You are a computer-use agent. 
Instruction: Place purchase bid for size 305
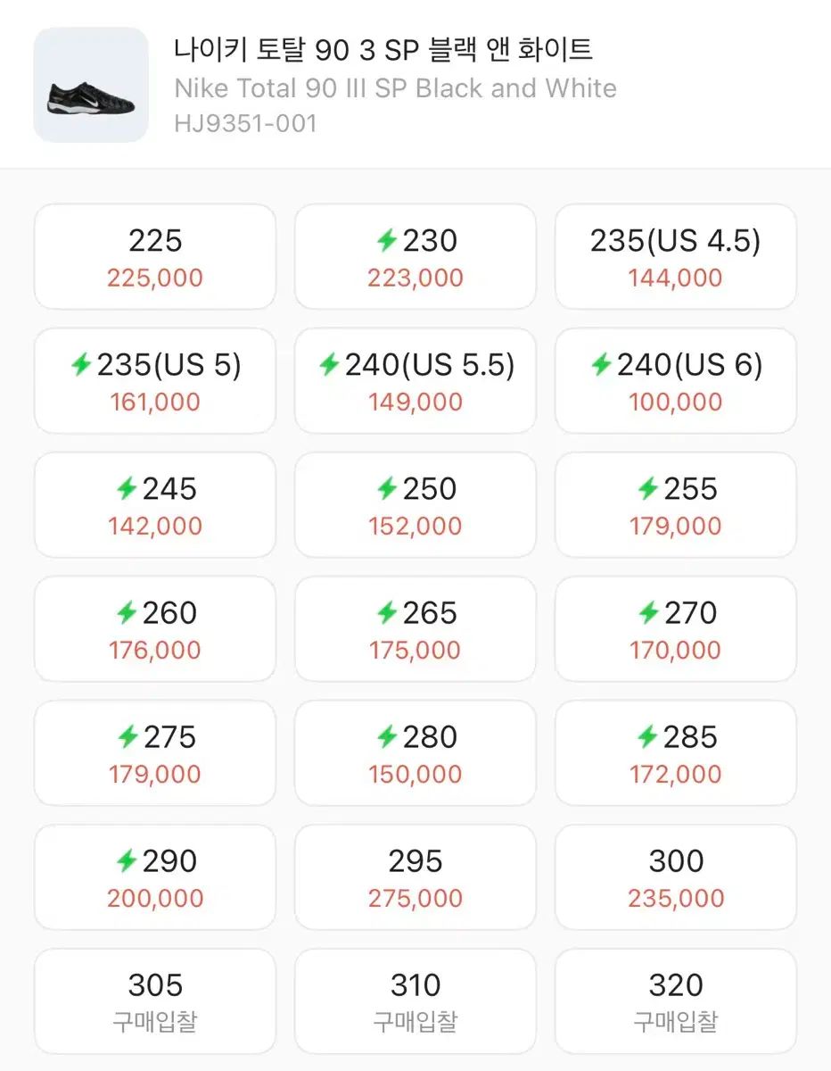click(x=155, y=1001)
